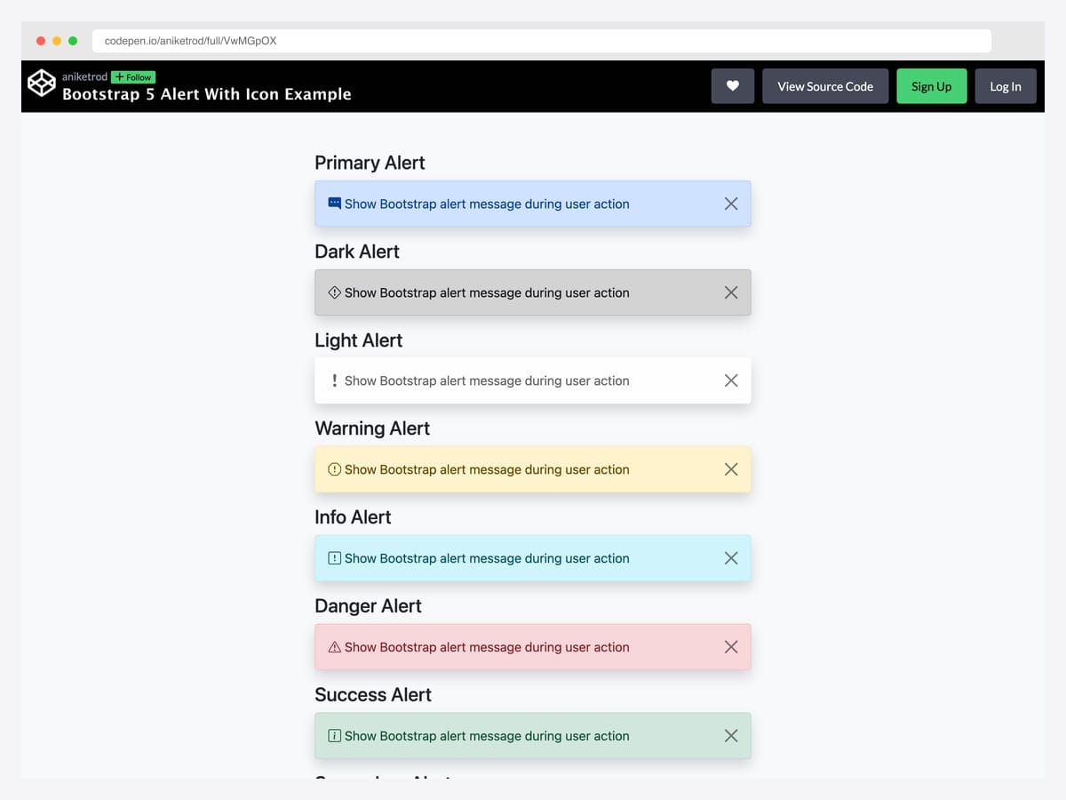Click the green Sign Up button
Image resolution: width=1066 pixels, height=800 pixels.
932,86
